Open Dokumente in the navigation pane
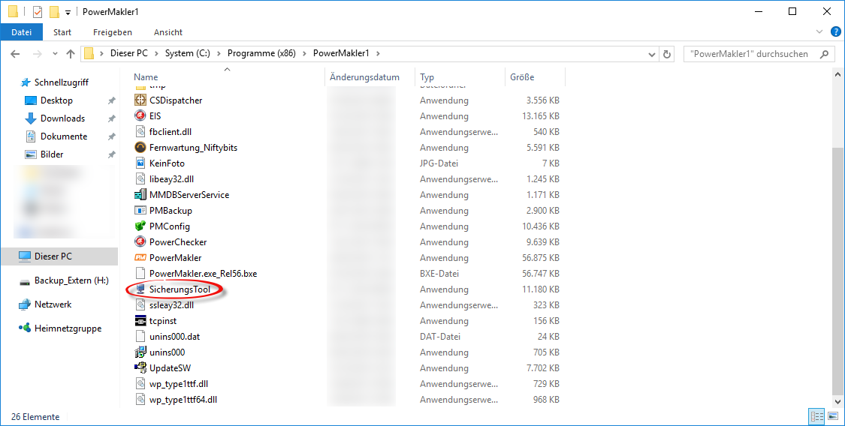The image size is (845, 426). (64, 136)
